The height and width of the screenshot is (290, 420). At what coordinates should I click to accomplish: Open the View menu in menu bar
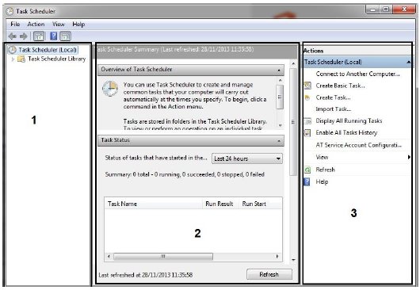59,24
